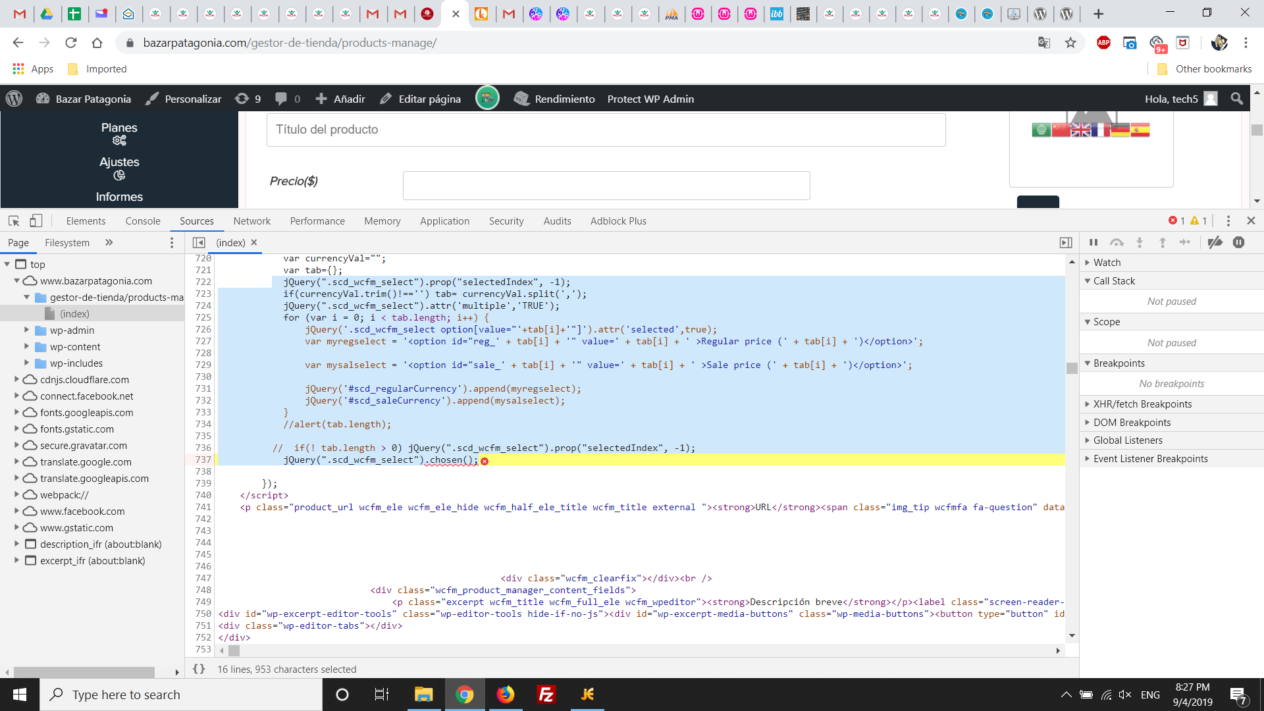Click the yellow warning count indicator
The image size is (1264, 711).
tap(1199, 221)
